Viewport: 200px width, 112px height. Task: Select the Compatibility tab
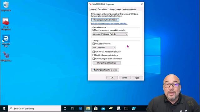click(102, 9)
